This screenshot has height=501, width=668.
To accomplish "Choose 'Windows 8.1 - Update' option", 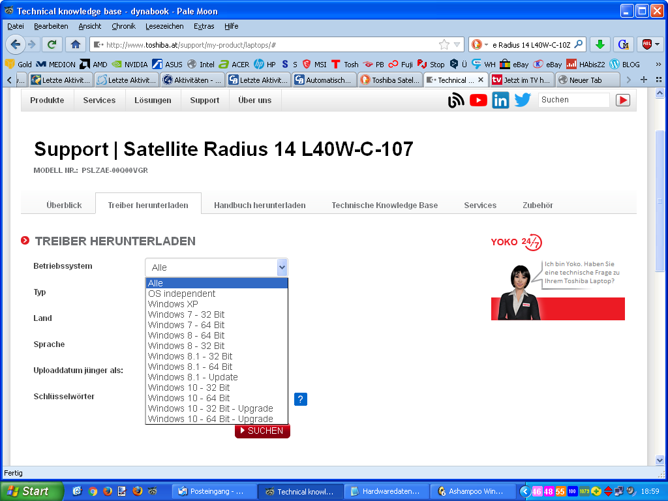I will (x=217, y=377).
